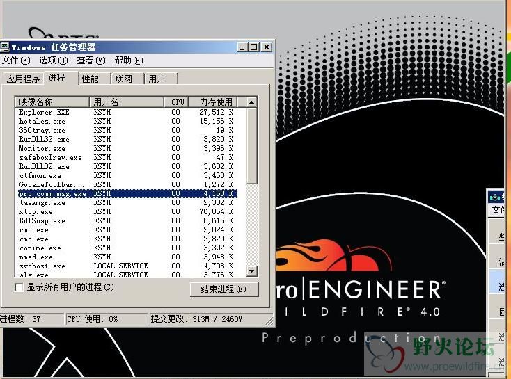Open the 帮助(H) menu
This screenshot has width=511, height=379.
click(x=129, y=61)
